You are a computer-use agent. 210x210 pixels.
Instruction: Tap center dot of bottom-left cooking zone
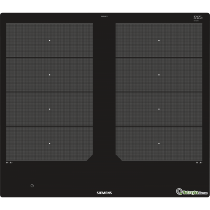tap(50, 143)
